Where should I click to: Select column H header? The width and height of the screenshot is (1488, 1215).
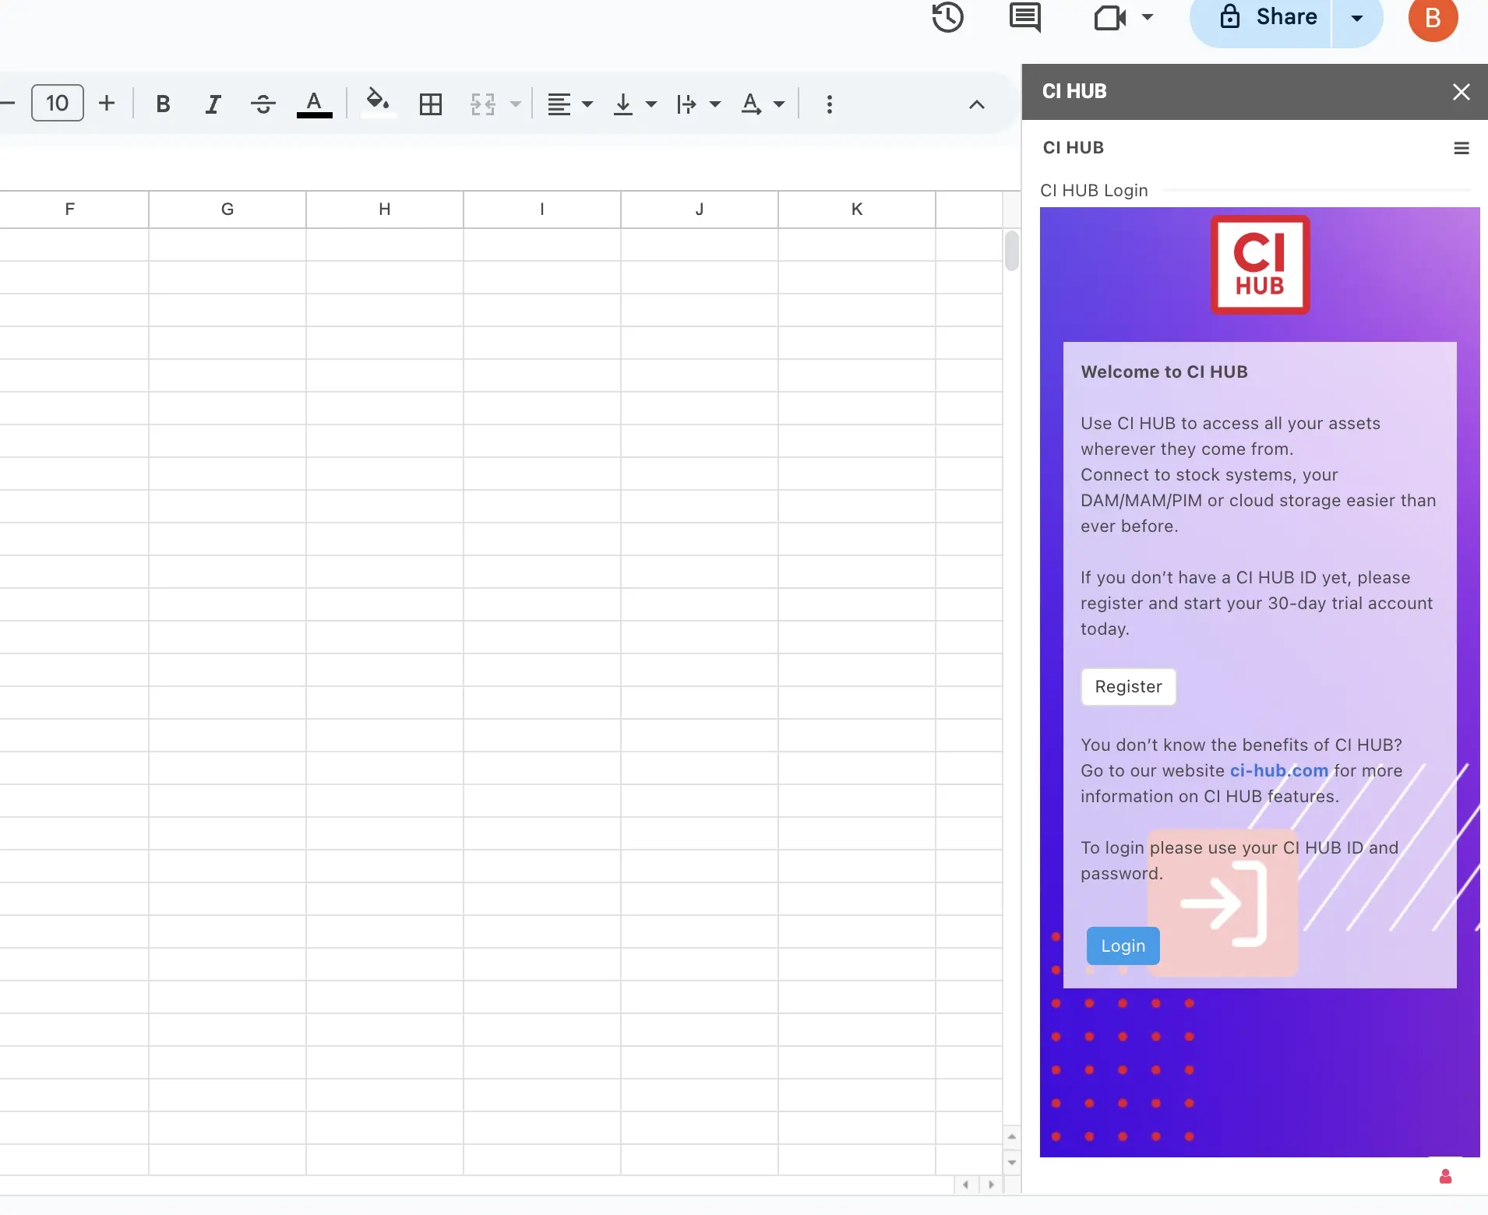pos(384,209)
